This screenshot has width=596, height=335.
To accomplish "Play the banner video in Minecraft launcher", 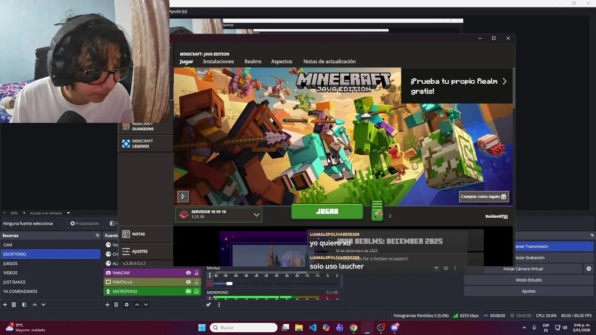I will [x=183, y=197].
